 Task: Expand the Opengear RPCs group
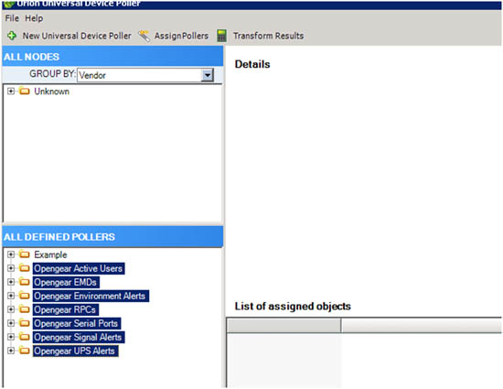[11, 309]
